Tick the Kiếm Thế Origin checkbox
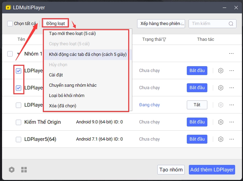 click(x=19, y=122)
